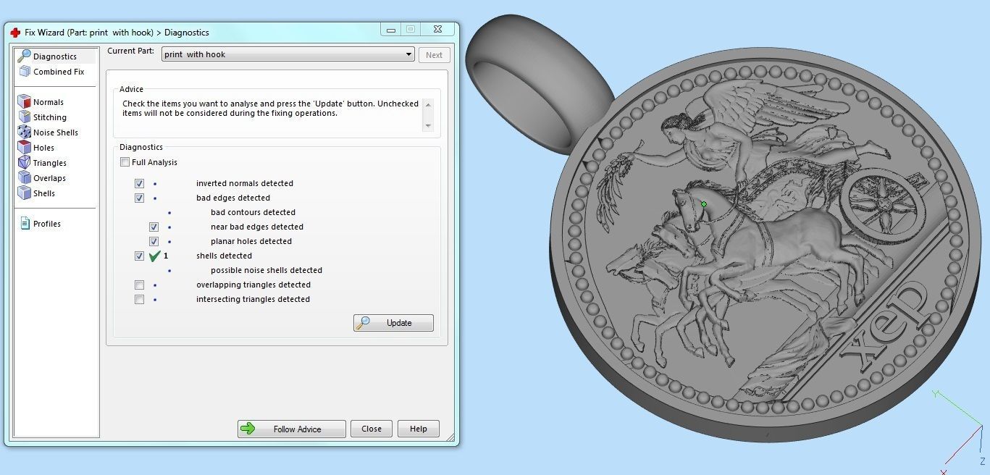Click the Advice text paragraph
This screenshot has height=475, width=990.
(x=270, y=108)
